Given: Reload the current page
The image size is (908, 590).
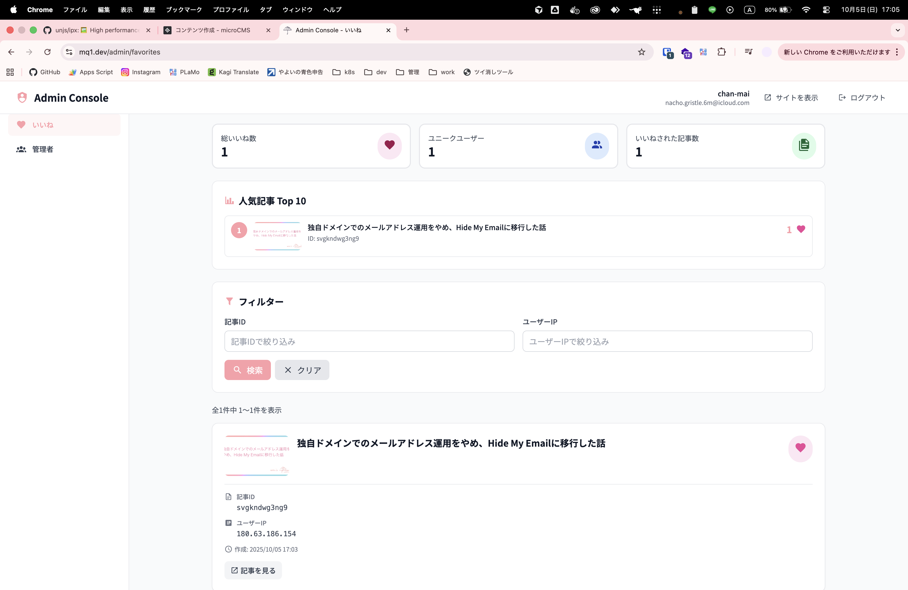Looking at the screenshot, I should click(x=47, y=52).
